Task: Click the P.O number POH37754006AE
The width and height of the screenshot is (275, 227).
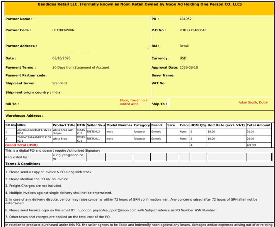Action: 193,30
